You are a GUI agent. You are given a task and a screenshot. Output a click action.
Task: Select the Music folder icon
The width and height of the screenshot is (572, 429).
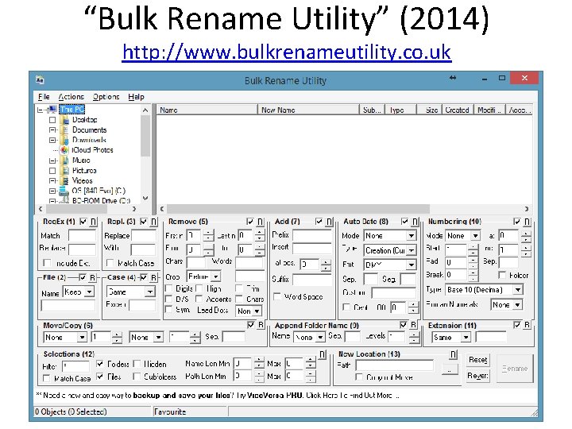pos(64,160)
